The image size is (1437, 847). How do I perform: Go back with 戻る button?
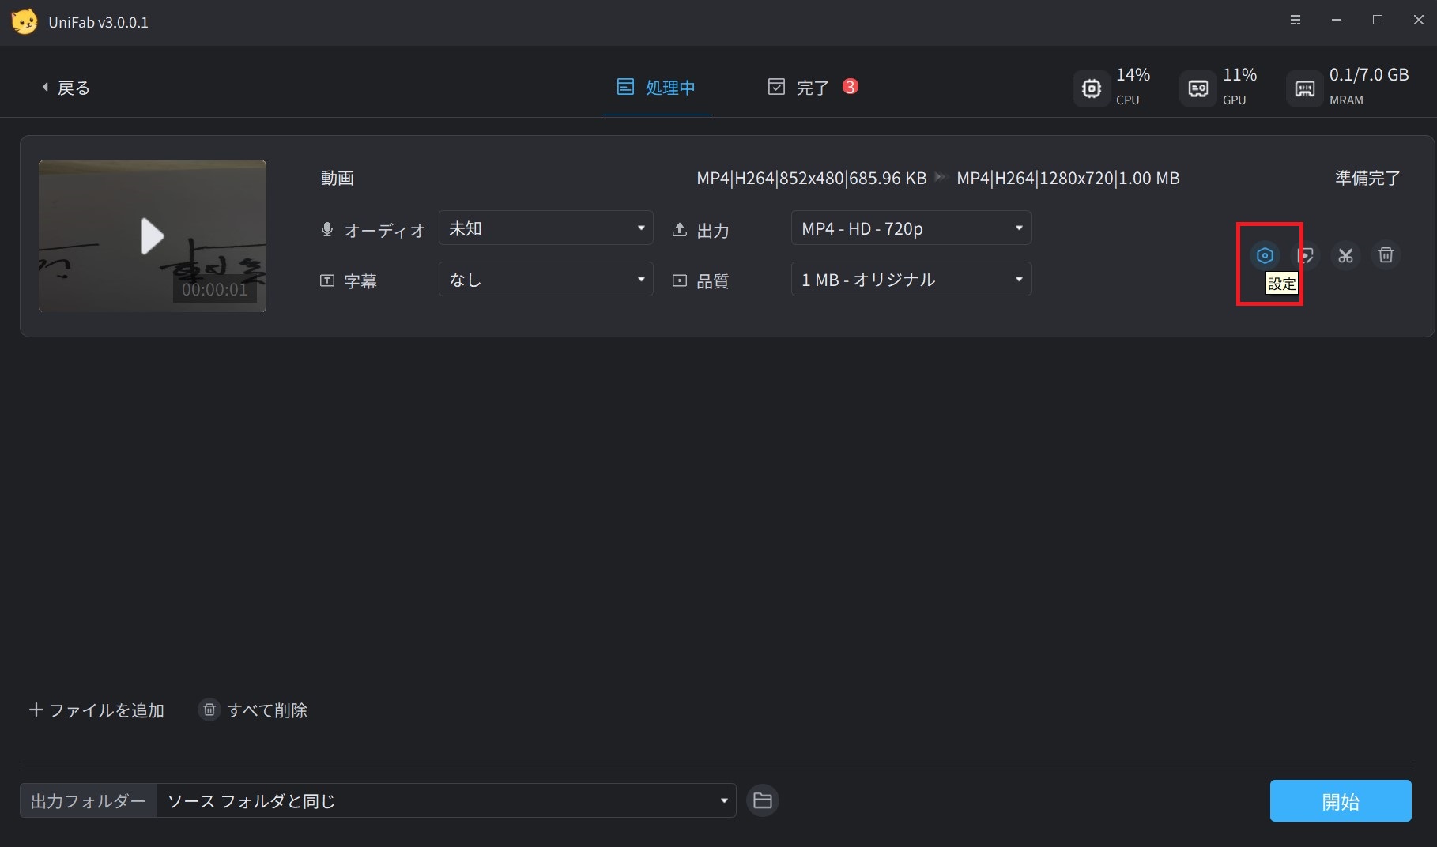coord(66,88)
